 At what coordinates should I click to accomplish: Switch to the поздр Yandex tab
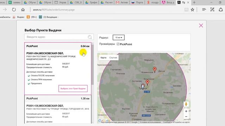pos(153,2)
